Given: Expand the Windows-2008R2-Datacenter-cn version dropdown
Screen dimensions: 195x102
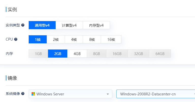Looking at the screenshot, I should click(x=155, y=94).
